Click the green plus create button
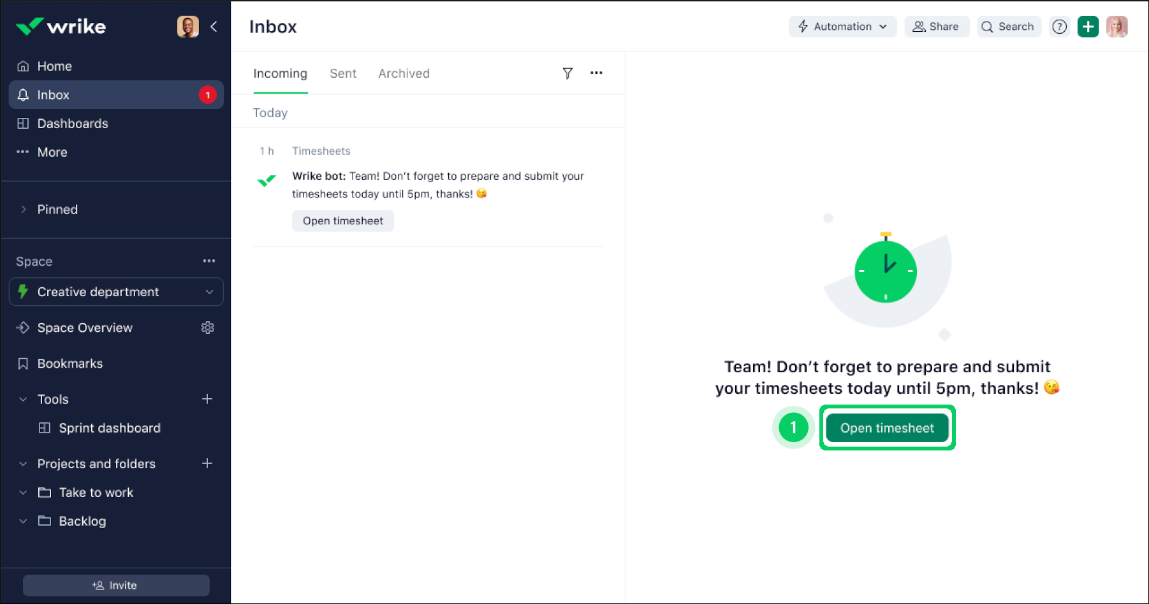This screenshot has height=604, width=1149. click(x=1088, y=27)
